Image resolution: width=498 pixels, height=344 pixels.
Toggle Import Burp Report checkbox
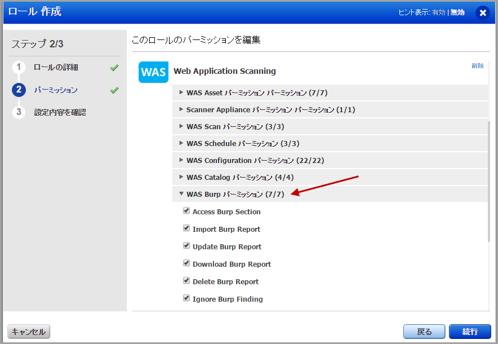pos(186,228)
